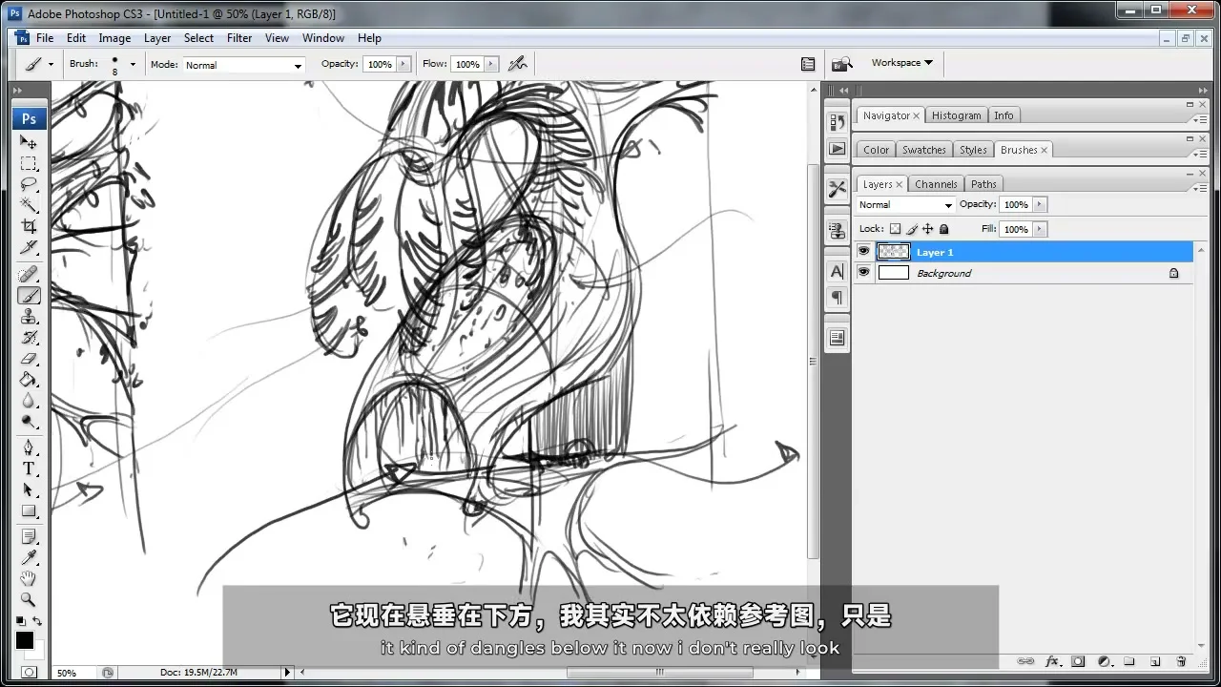The height and width of the screenshot is (687, 1221).
Task: Open Adobe Bridge from options bar
Action: (840, 64)
